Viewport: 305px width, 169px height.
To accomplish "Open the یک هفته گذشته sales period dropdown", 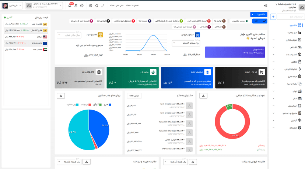I will [x=186, y=43].
